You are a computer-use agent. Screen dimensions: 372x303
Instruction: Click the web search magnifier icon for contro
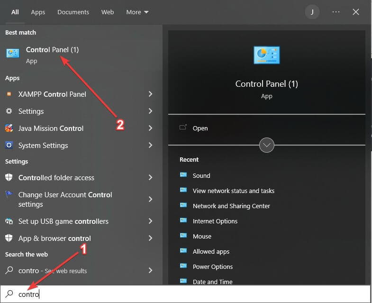tap(9, 270)
